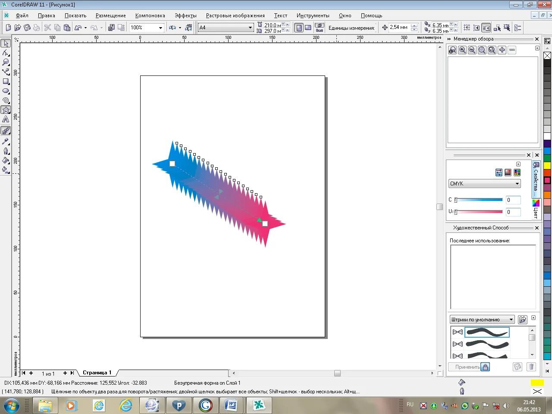Select the Text tool
The height and width of the screenshot is (414, 552).
[x=6, y=118]
